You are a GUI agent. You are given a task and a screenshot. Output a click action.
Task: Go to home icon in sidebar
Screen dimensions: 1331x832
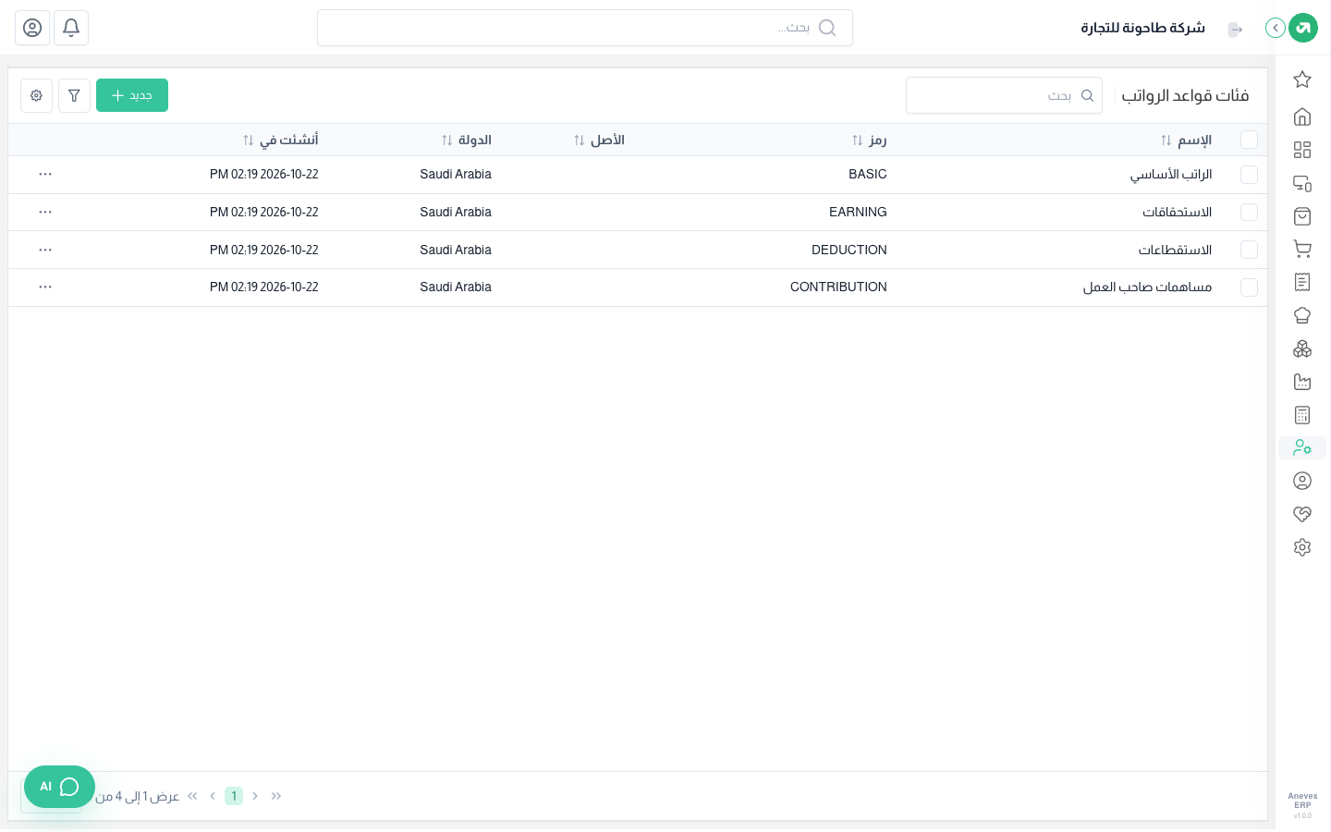1302,116
